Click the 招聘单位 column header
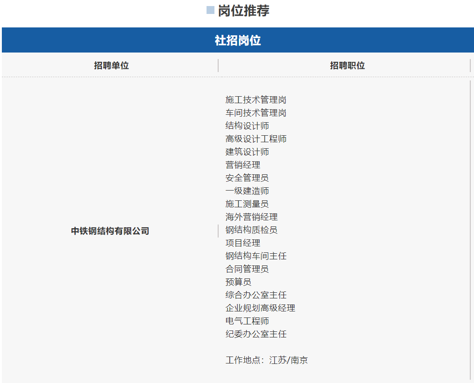The width and height of the screenshot is (474, 383). point(111,66)
